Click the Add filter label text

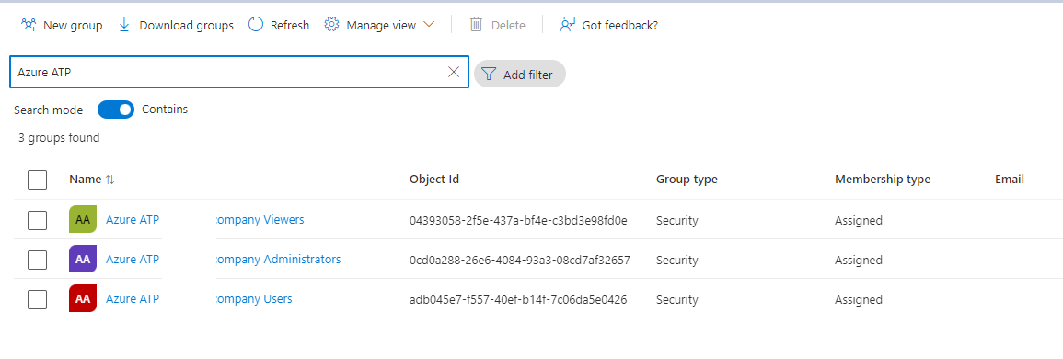528,75
